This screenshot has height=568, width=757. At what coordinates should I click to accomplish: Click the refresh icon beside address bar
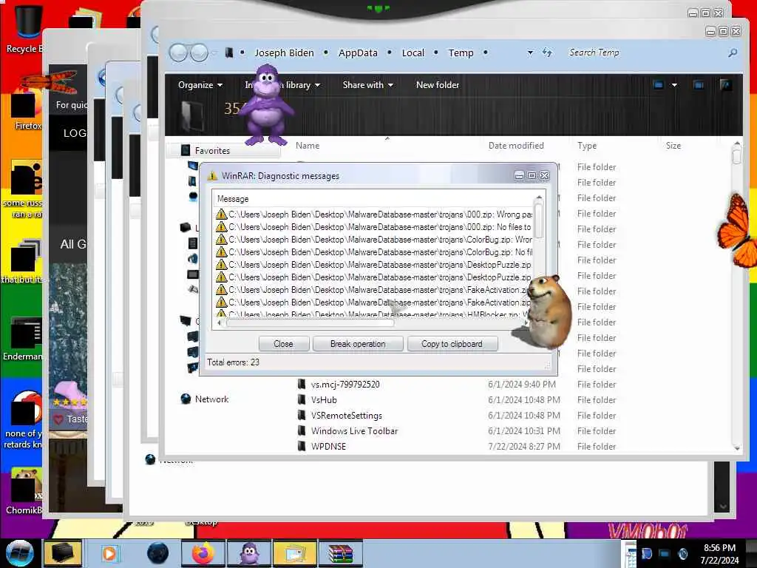tap(547, 53)
